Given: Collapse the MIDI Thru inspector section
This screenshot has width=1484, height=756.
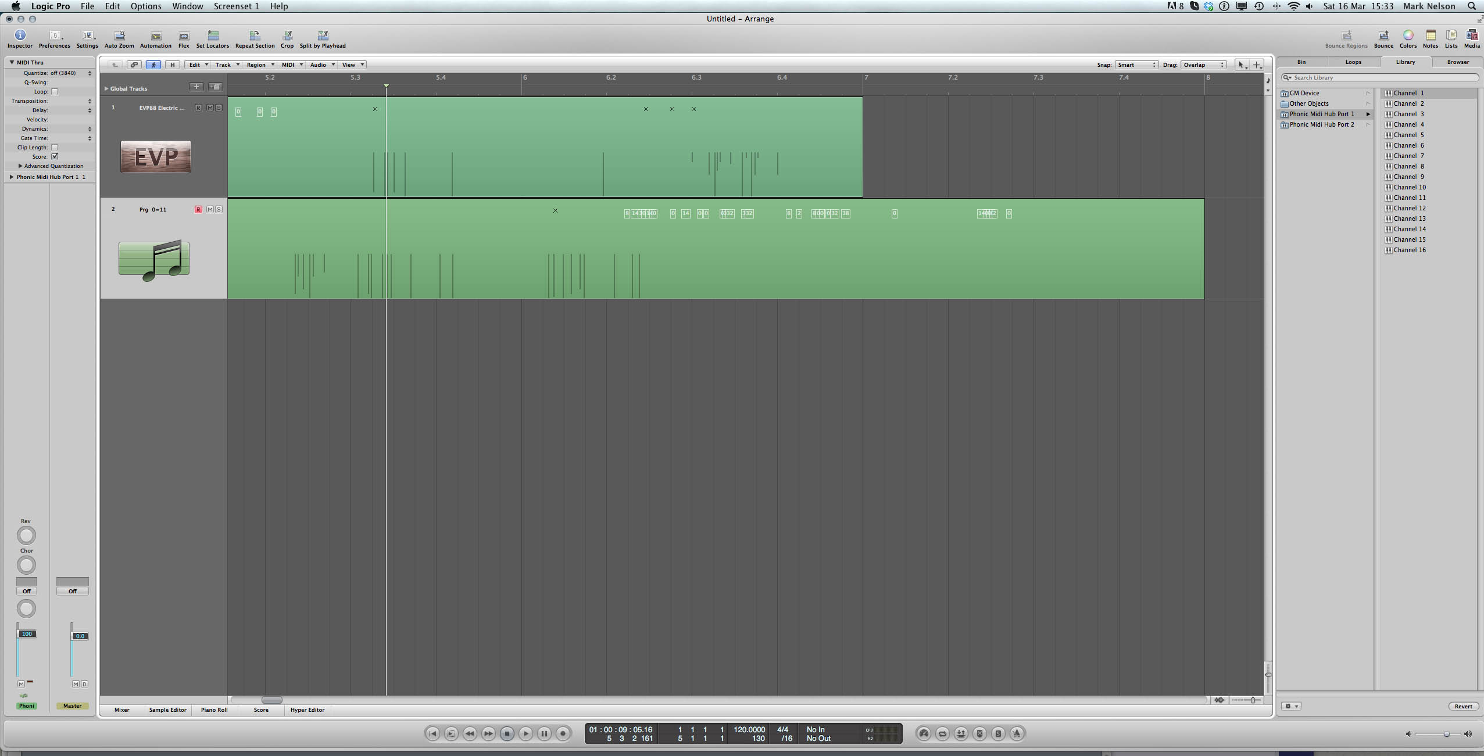Looking at the screenshot, I should click(12, 62).
